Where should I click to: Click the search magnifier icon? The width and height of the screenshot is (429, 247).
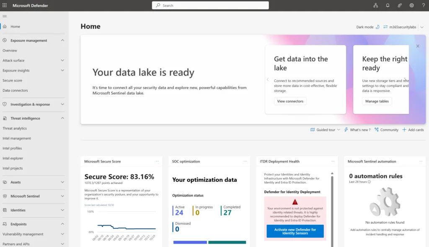158,5
